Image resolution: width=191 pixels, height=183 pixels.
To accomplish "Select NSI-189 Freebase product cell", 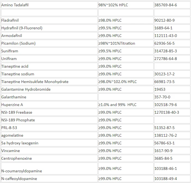I will pyautogui.click(x=17, y=112).
